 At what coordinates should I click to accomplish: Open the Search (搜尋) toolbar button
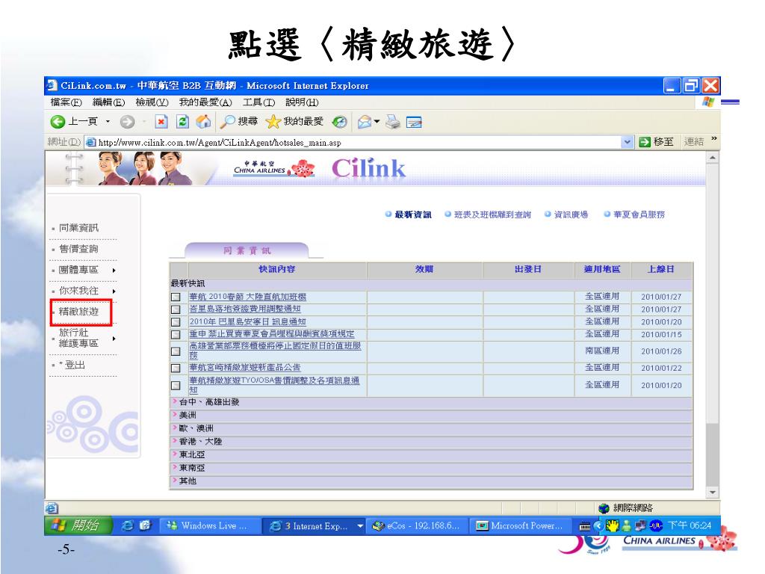coord(238,122)
